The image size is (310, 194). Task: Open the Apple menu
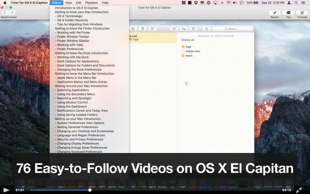(x=5, y=3)
